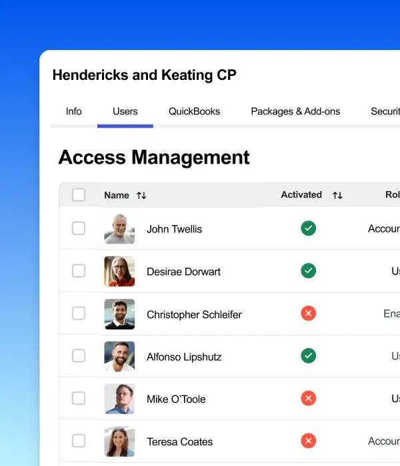This screenshot has height=466, width=400.
Task: Go to Packages & Add-ons tab
Action: [x=295, y=111]
